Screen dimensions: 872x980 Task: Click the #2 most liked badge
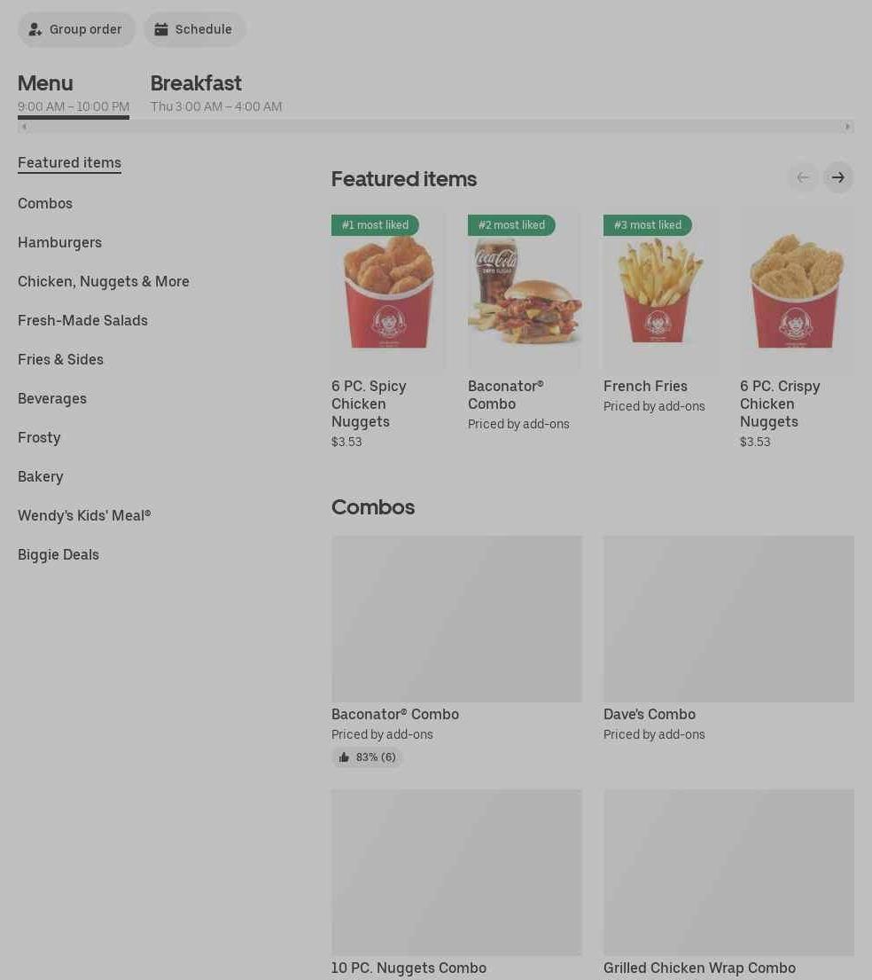(511, 225)
